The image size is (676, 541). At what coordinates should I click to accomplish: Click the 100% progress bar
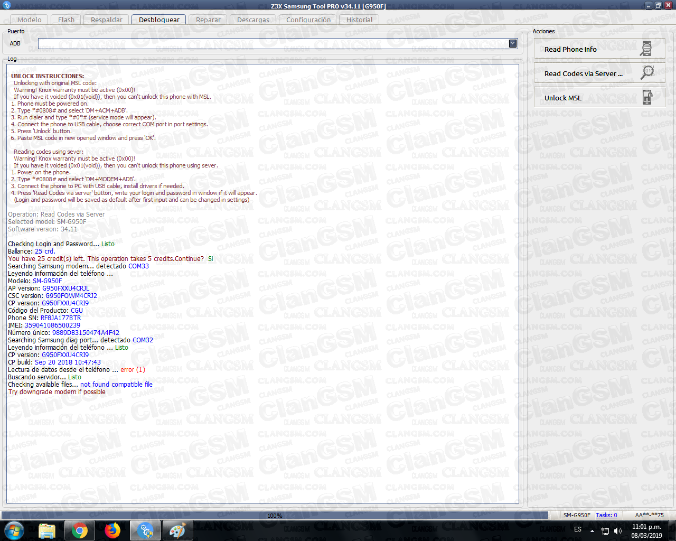(274, 515)
